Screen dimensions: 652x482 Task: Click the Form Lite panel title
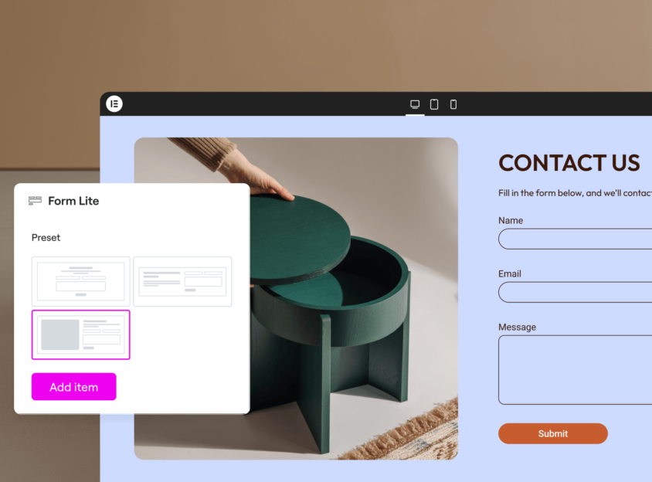point(73,201)
